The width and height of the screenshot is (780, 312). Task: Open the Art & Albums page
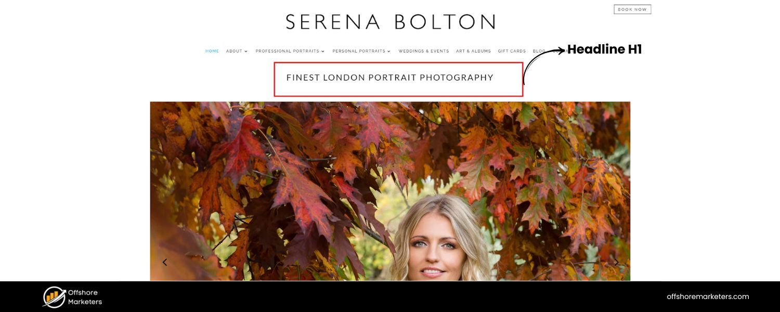[x=473, y=51]
